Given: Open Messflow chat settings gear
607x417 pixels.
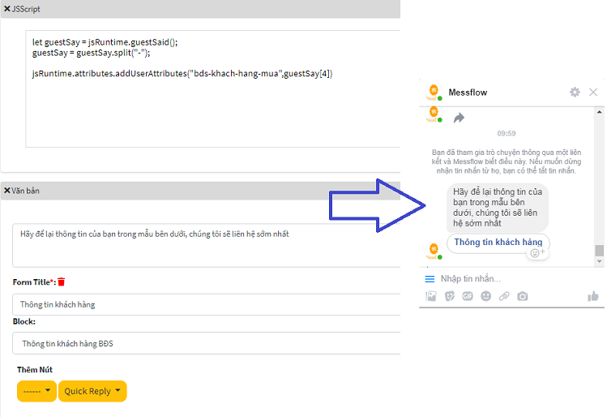Looking at the screenshot, I should (575, 92).
